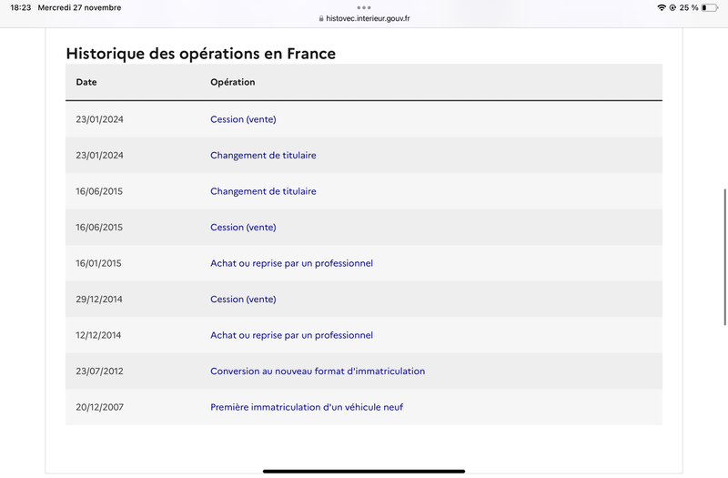Tap the home indicator bar
Viewport: 728px width, 478px height.
click(x=363, y=471)
